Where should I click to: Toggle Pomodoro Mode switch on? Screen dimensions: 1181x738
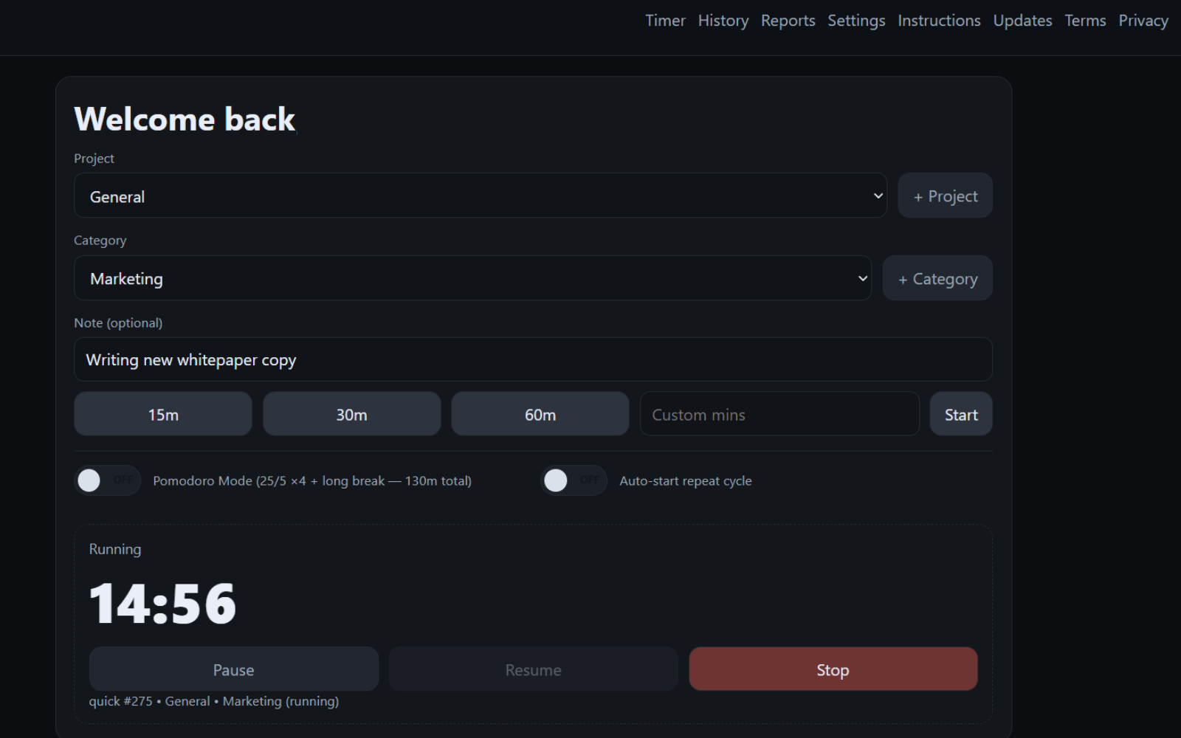pyautogui.click(x=107, y=480)
